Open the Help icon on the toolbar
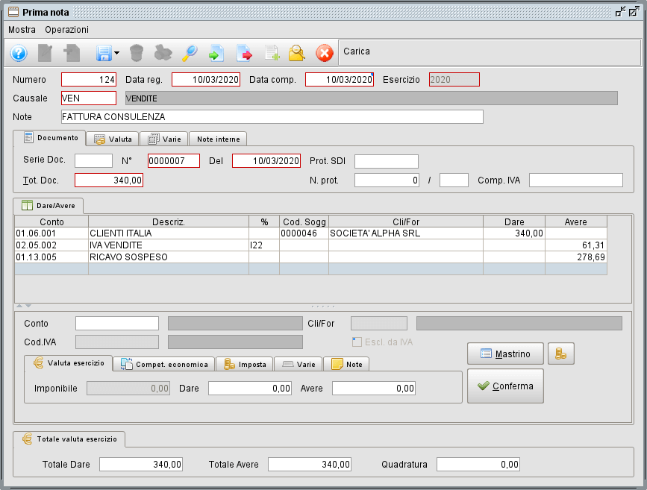The width and height of the screenshot is (647, 490). [18, 53]
